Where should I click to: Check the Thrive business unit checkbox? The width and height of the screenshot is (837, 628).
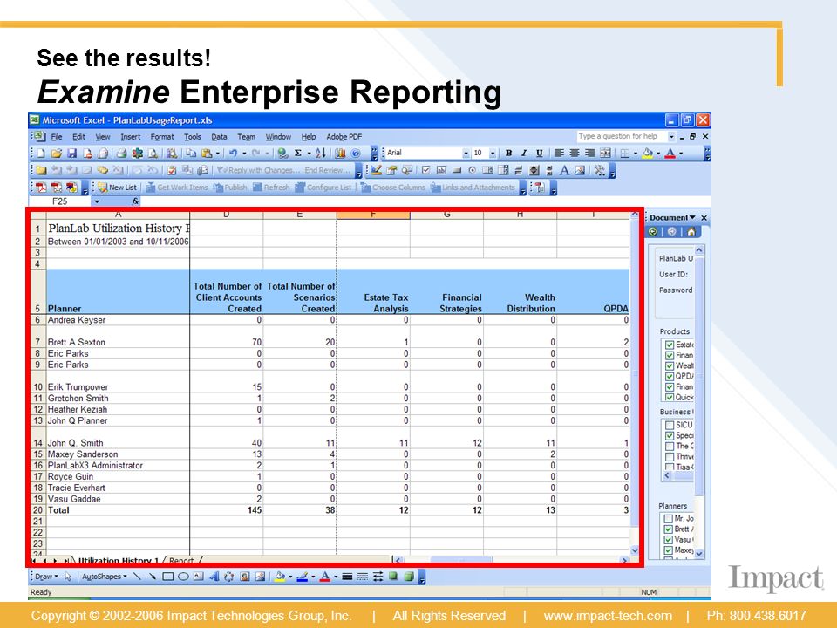pyautogui.click(x=670, y=456)
